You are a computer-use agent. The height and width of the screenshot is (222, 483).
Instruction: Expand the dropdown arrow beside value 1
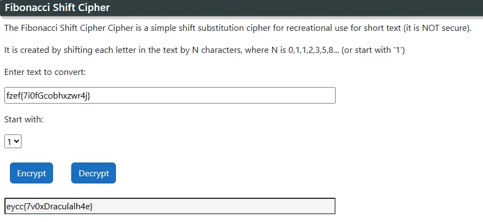point(17,142)
